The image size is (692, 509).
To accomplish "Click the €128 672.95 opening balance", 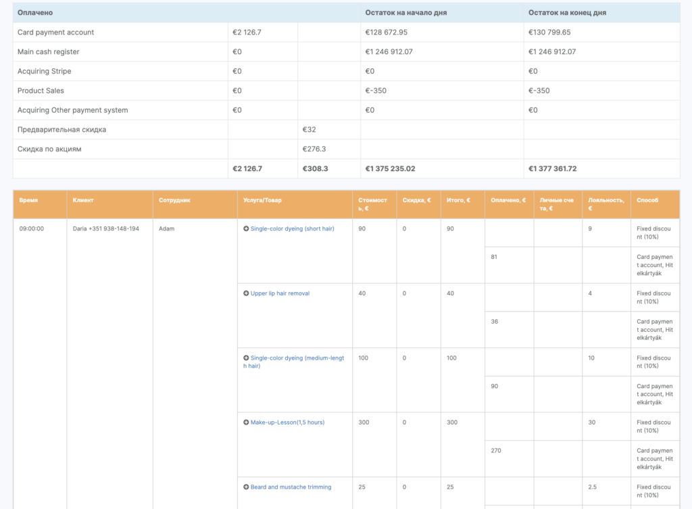I will click(386, 32).
